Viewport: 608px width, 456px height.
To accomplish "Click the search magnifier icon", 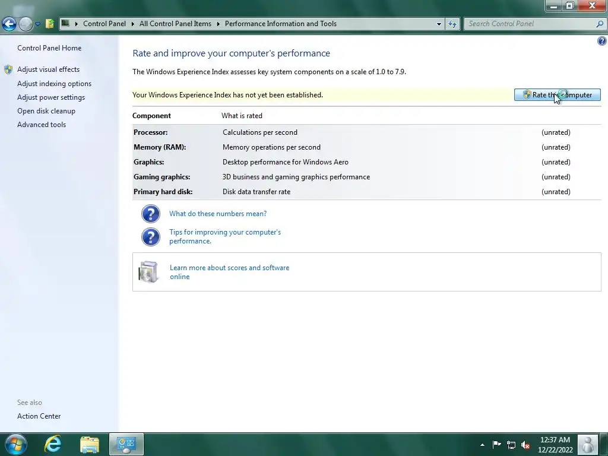I will 600,24.
